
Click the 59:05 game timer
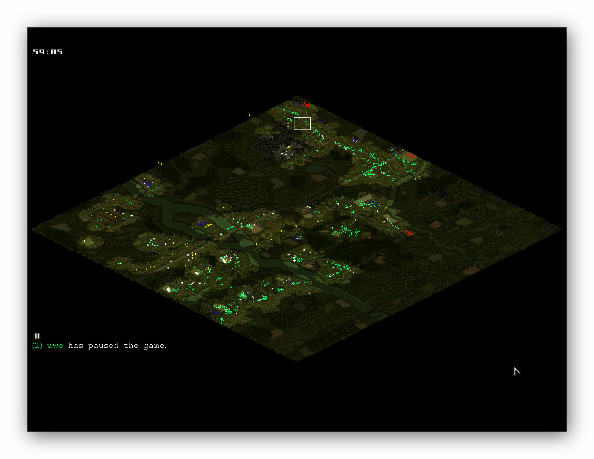tap(48, 52)
